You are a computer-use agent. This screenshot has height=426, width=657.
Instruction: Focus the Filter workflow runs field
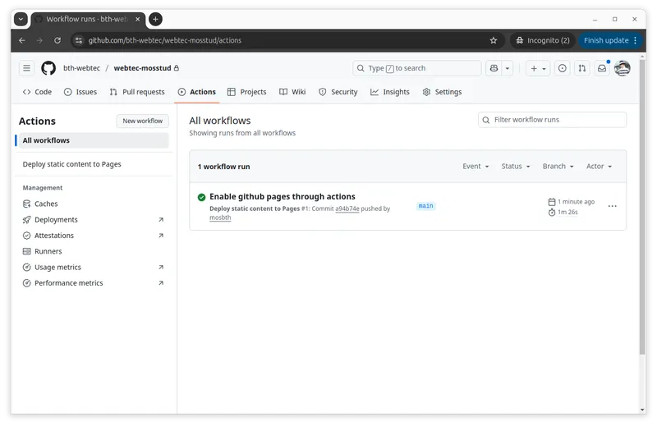pyautogui.click(x=552, y=120)
